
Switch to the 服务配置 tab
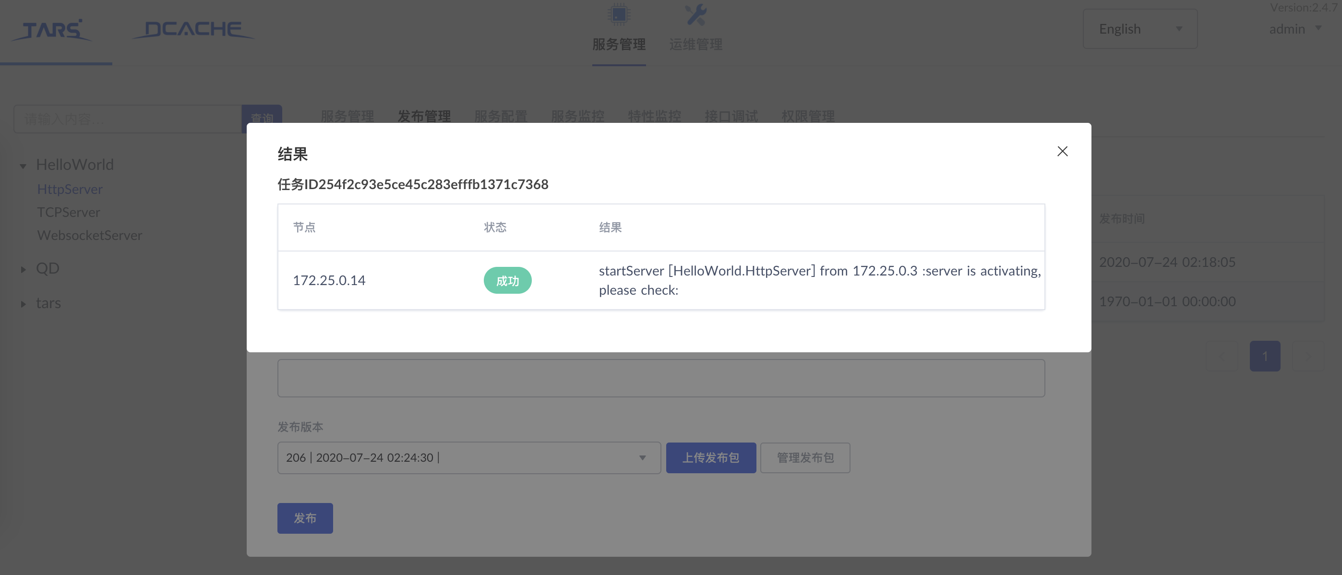click(x=501, y=116)
